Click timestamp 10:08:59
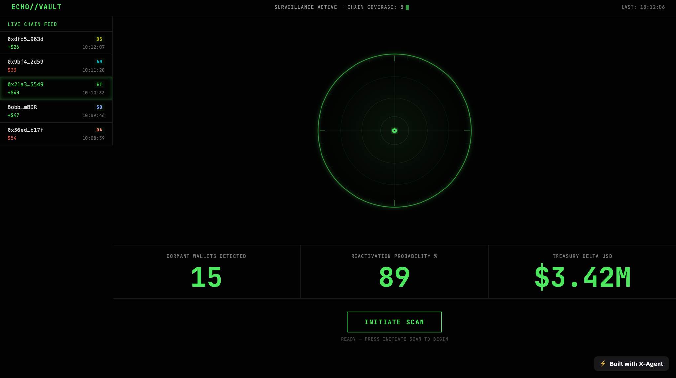The height and width of the screenshot is (378, 676). click(93, 138)
